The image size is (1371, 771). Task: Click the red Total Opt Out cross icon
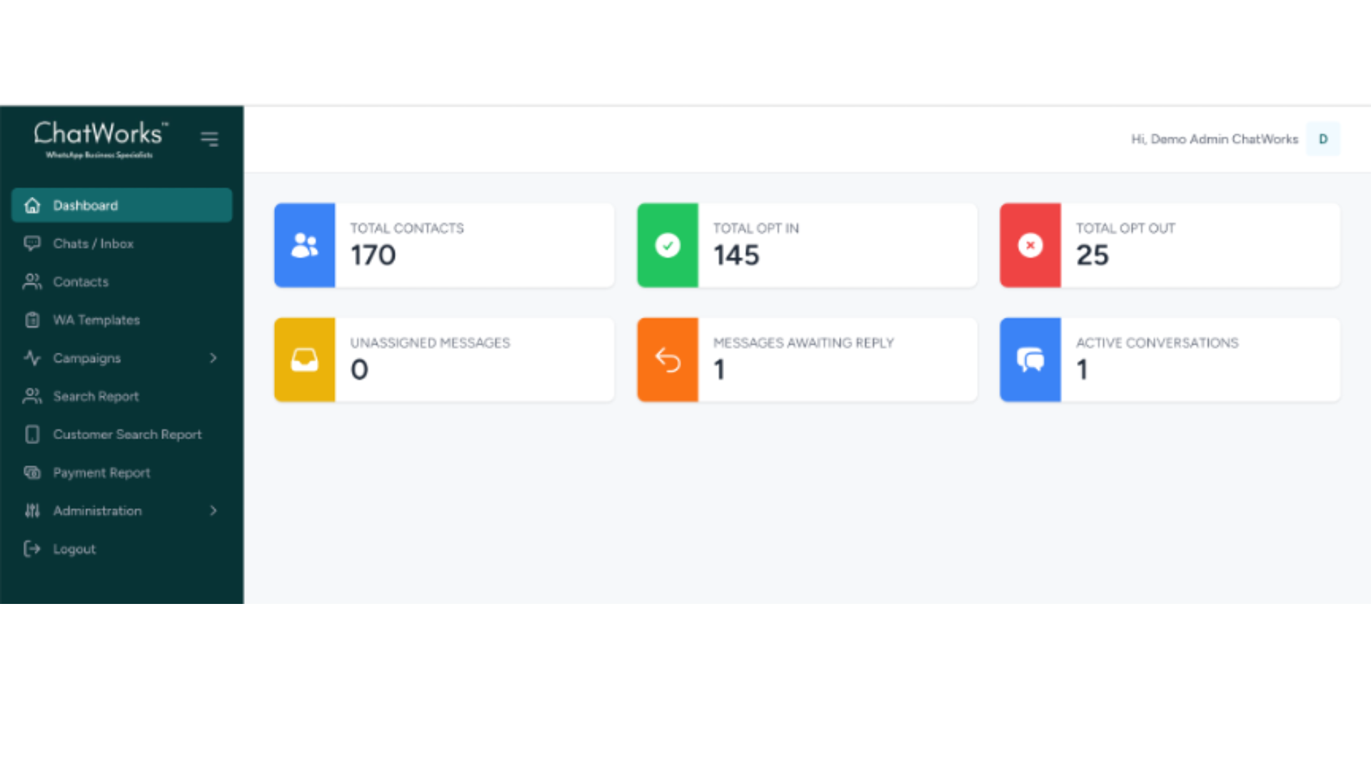point(1030,246)
